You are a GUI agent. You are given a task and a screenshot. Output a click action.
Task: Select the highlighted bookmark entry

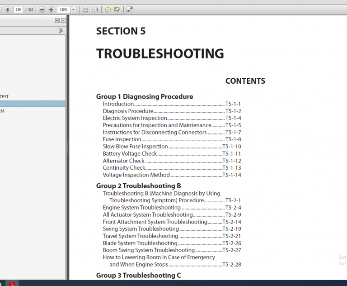pyautogui.click(x=32, y=104)
